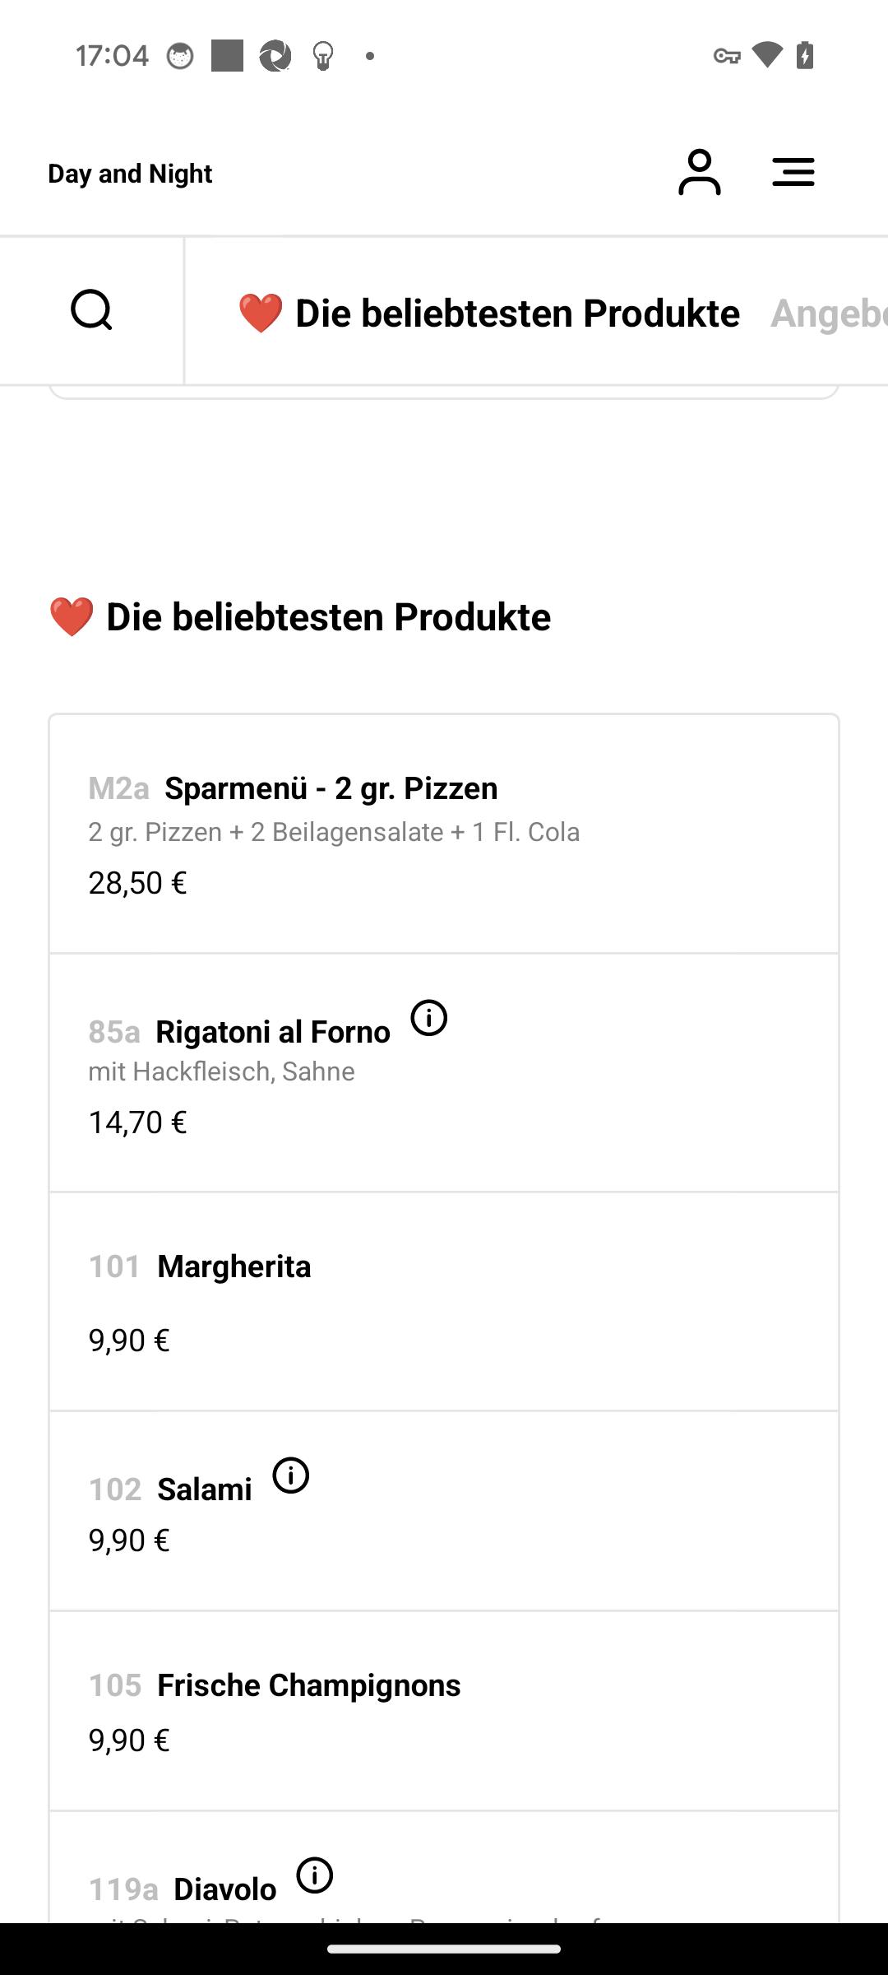
Task: Tap the Wi-Fi signal status icon
Action: (x=766, y=55)
